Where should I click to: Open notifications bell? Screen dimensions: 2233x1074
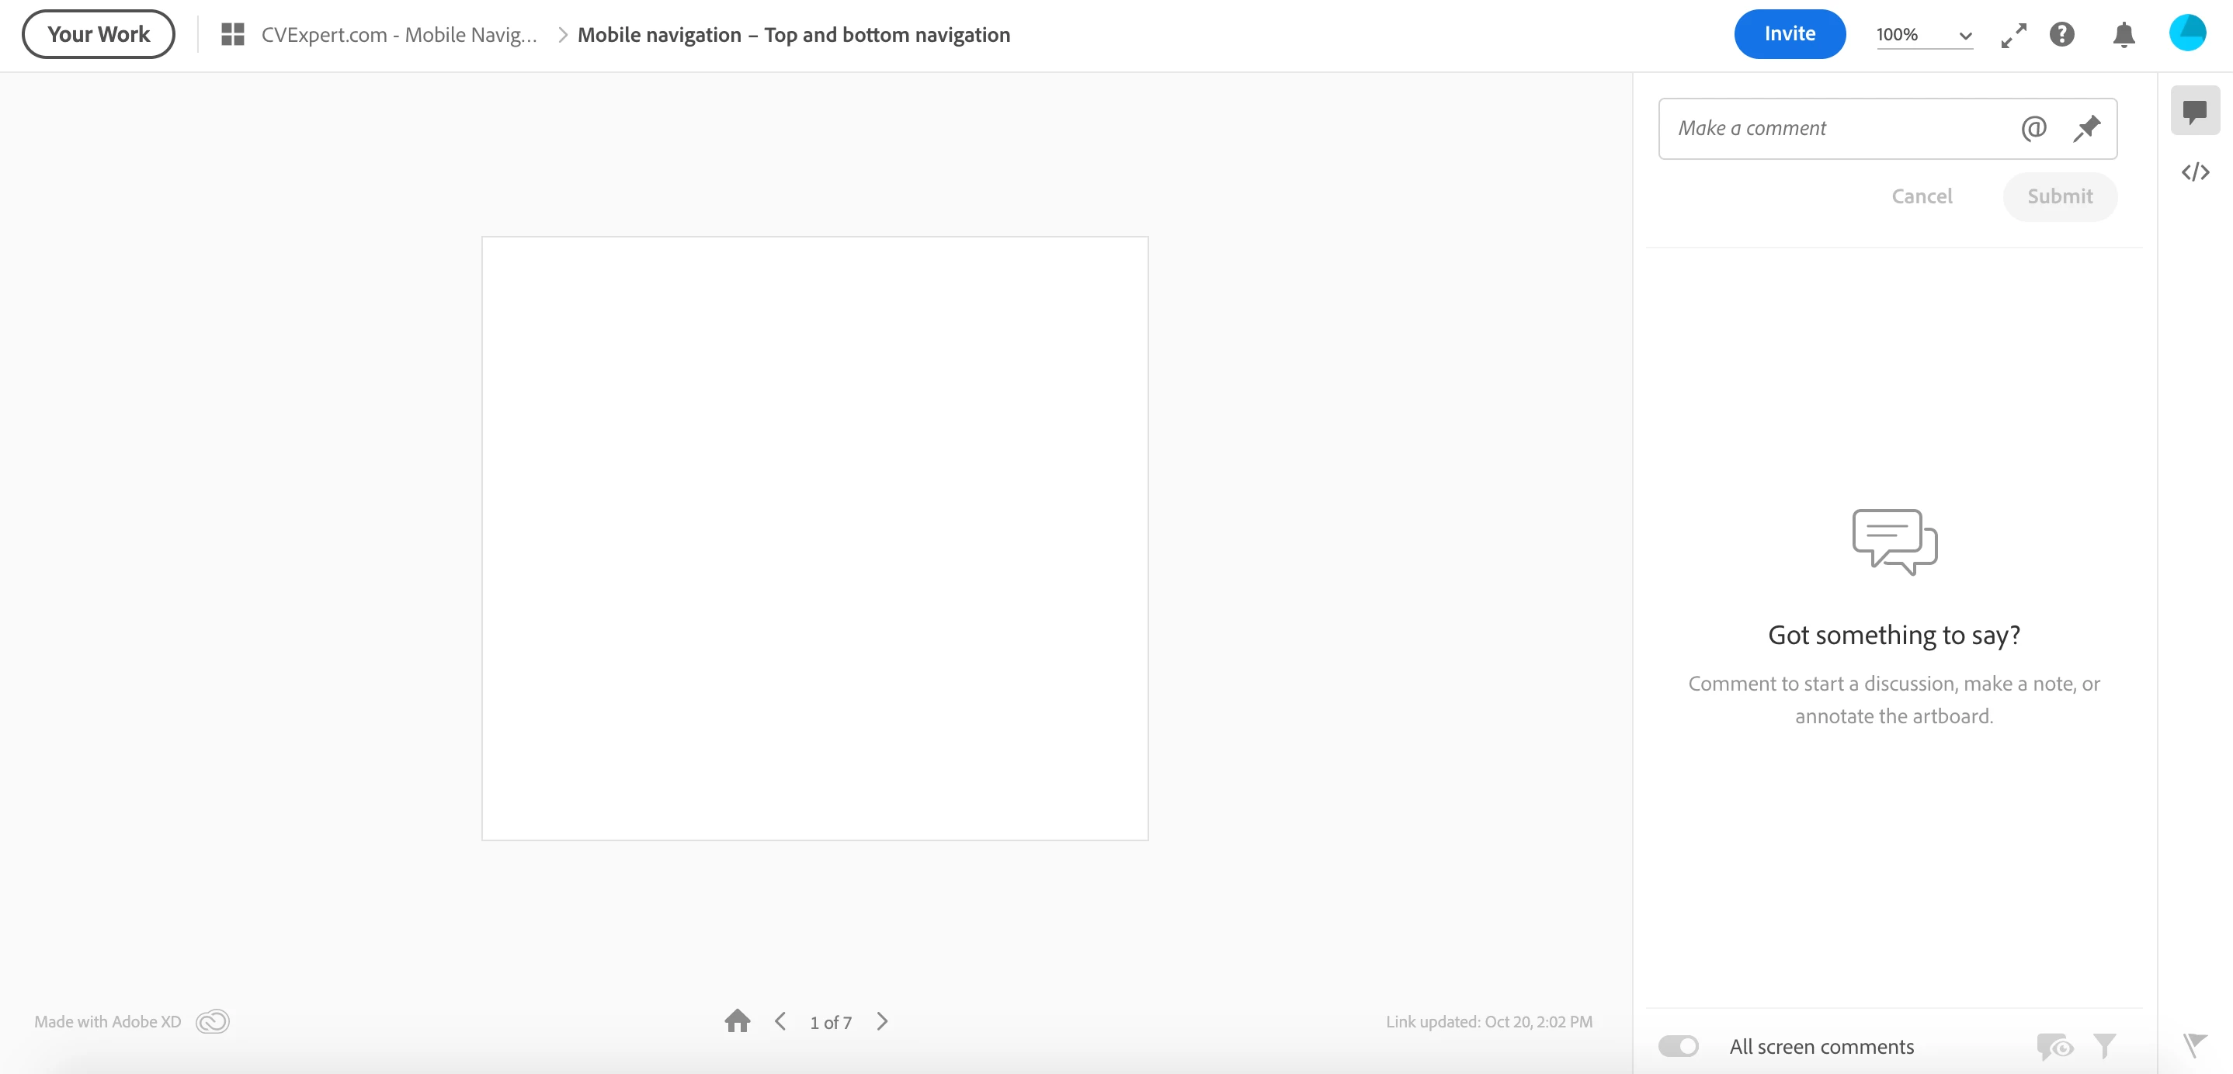click(x=2123, y=35)
